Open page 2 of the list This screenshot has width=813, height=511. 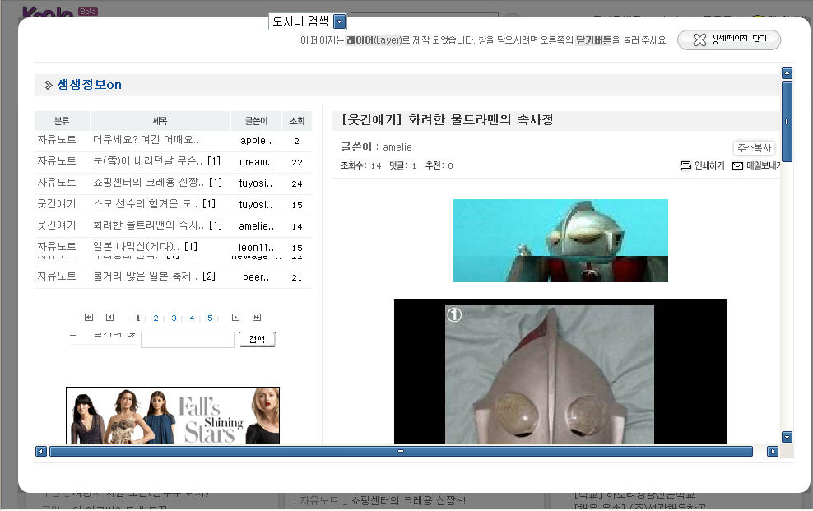coord(156,318)
